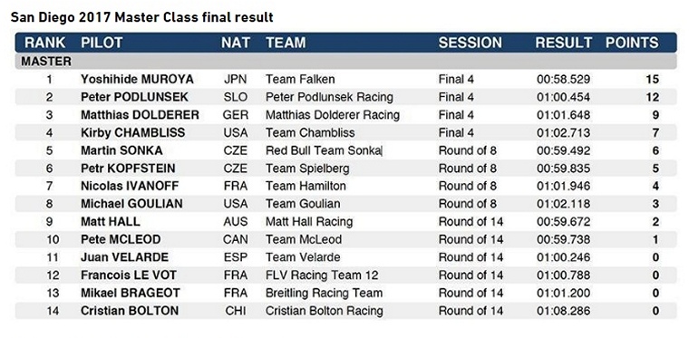689x338 pixels.
Task: Click Red Bull Team Sonka text
Action: coord(323,150)
